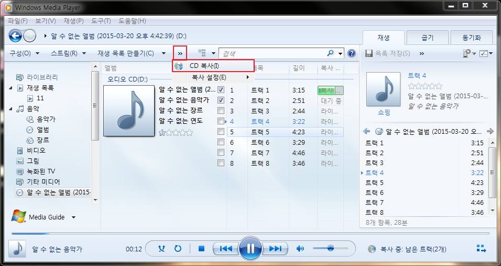Check 트랙 4 checkbox

(221, 121)
